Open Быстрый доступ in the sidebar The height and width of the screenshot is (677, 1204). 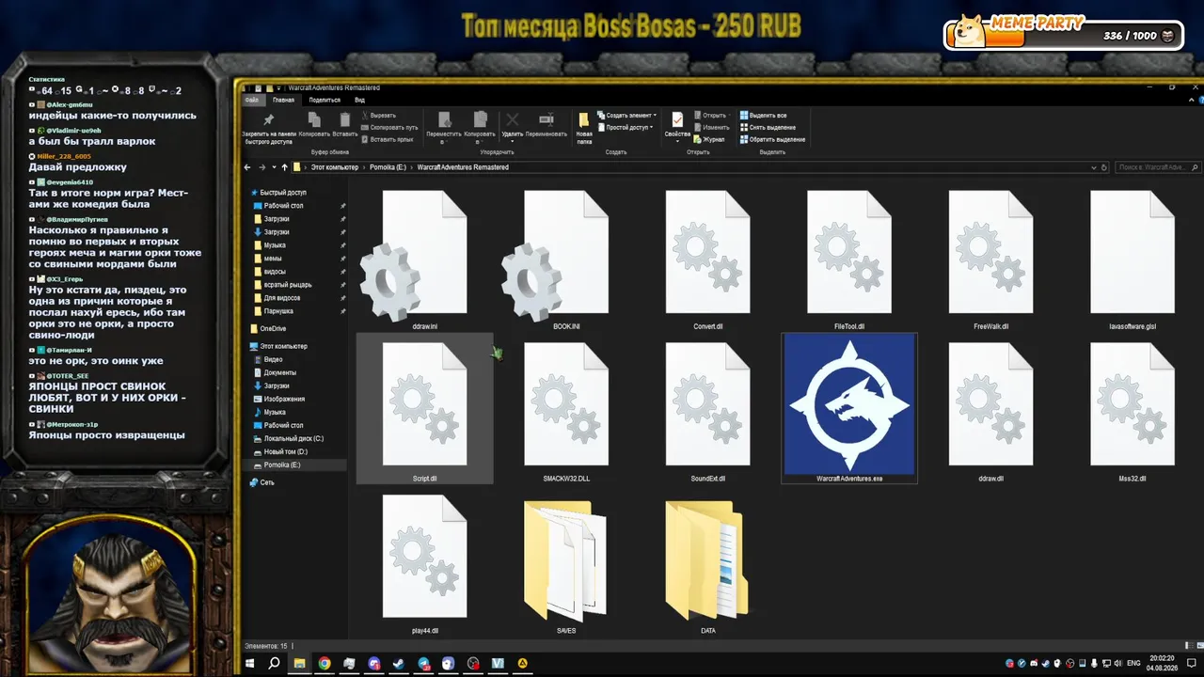pos(277,192)
